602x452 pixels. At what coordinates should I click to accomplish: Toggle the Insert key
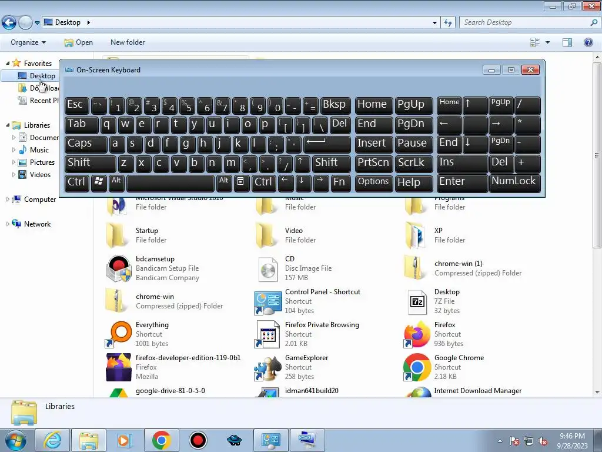point(373,144)
